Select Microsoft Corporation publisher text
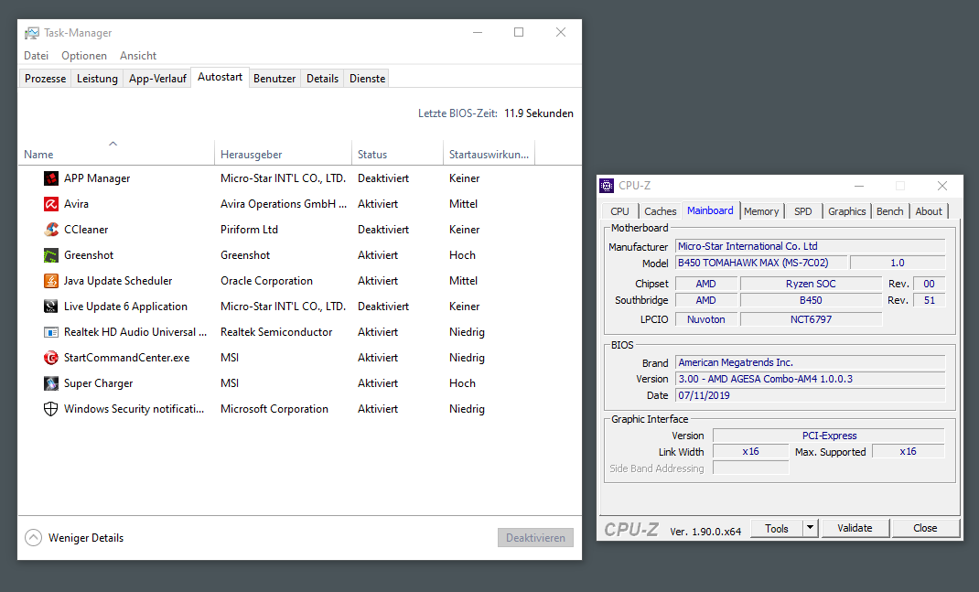Viewport: 979px width, 592px height. pyautogui.click(x=274, y=409)
